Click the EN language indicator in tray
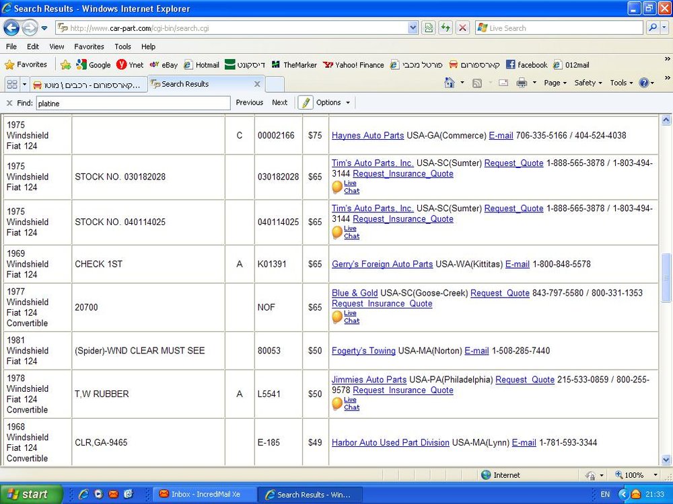Viewport: 673px width, 504px height. coord(605,494)
